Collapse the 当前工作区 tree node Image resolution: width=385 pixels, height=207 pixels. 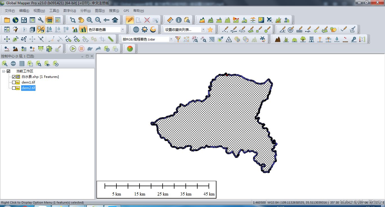point(4,71)
